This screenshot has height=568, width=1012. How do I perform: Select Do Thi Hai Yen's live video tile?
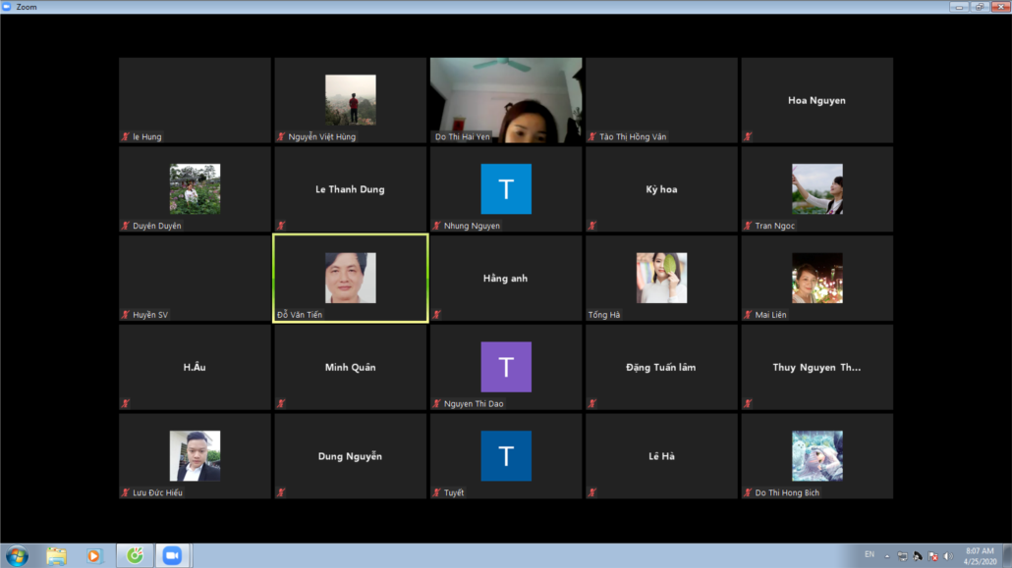click(506, 100)
